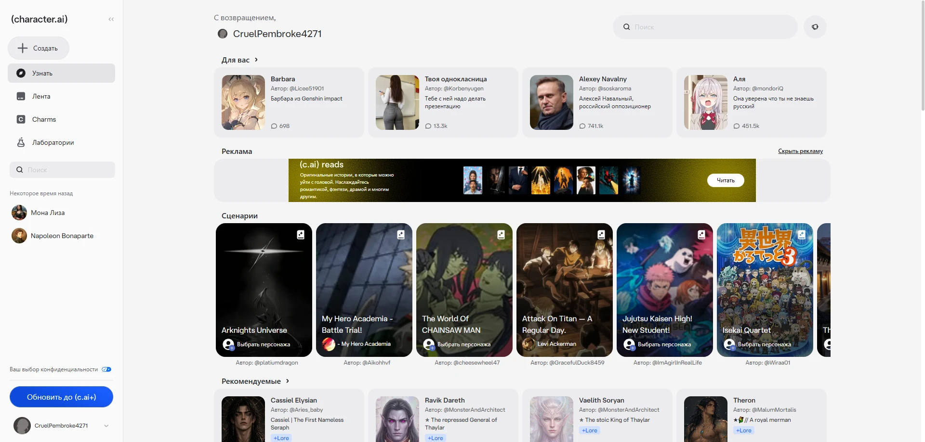
Task: Click the round icon button beside top search
Action: coord(815,27)
